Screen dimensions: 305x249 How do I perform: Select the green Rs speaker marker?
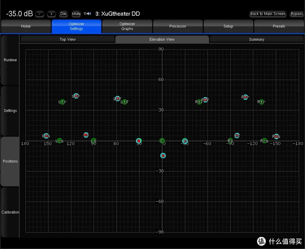point(230,140)
